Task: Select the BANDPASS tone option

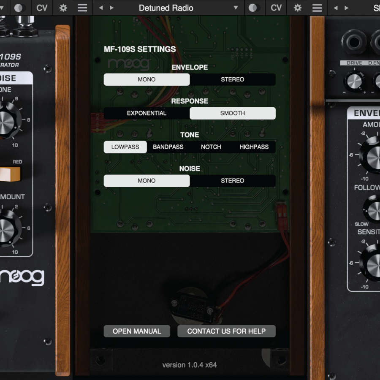Action: (x=168, y=147)
